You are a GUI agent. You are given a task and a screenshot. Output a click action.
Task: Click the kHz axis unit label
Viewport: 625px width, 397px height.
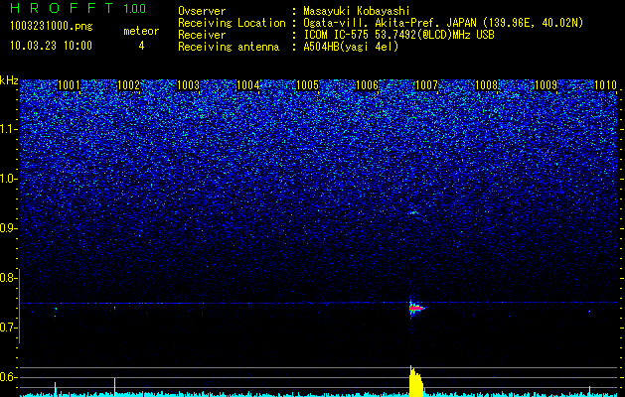(x=9, y=80)
